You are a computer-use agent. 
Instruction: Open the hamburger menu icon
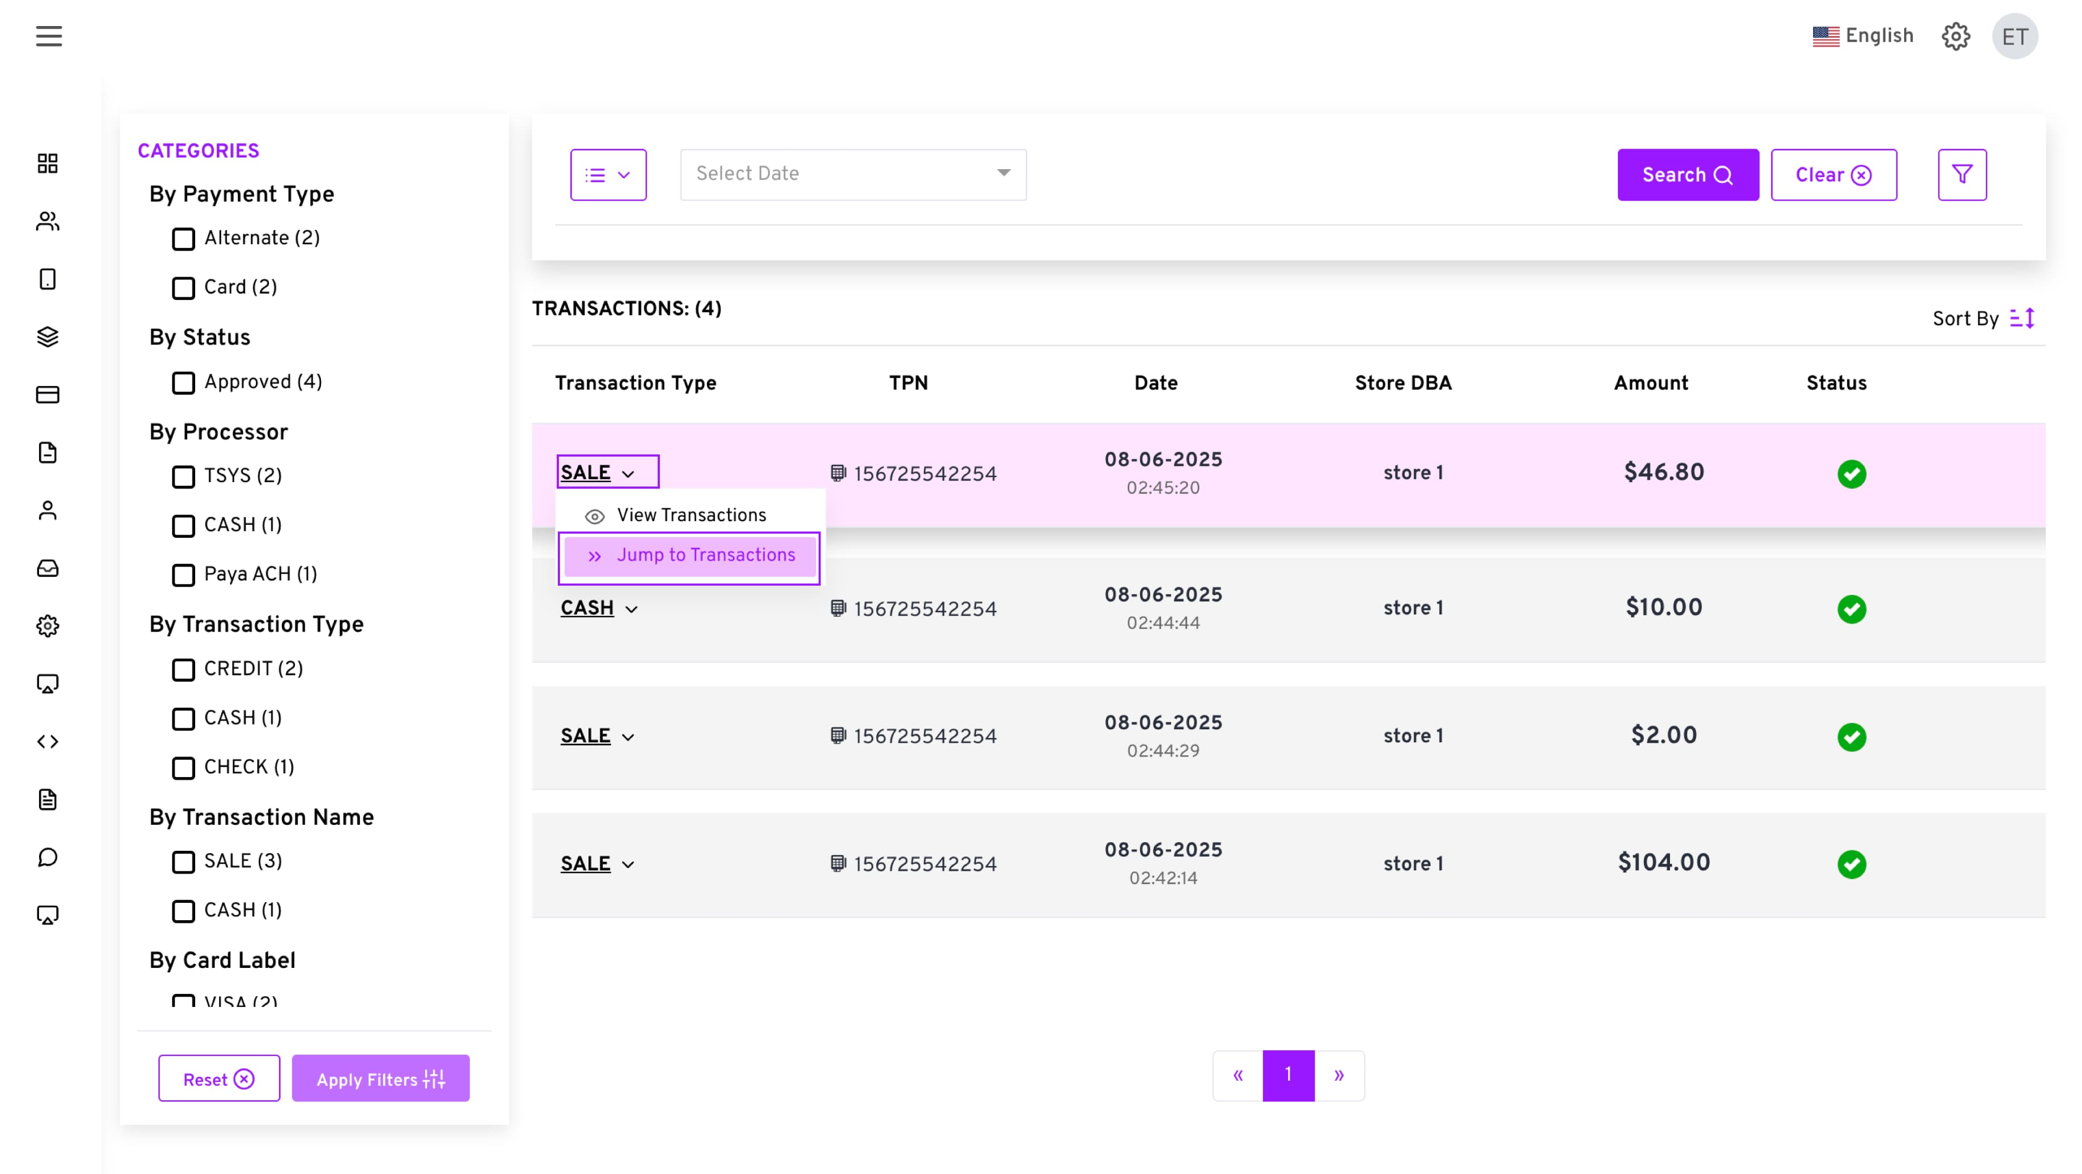point(48,36)
